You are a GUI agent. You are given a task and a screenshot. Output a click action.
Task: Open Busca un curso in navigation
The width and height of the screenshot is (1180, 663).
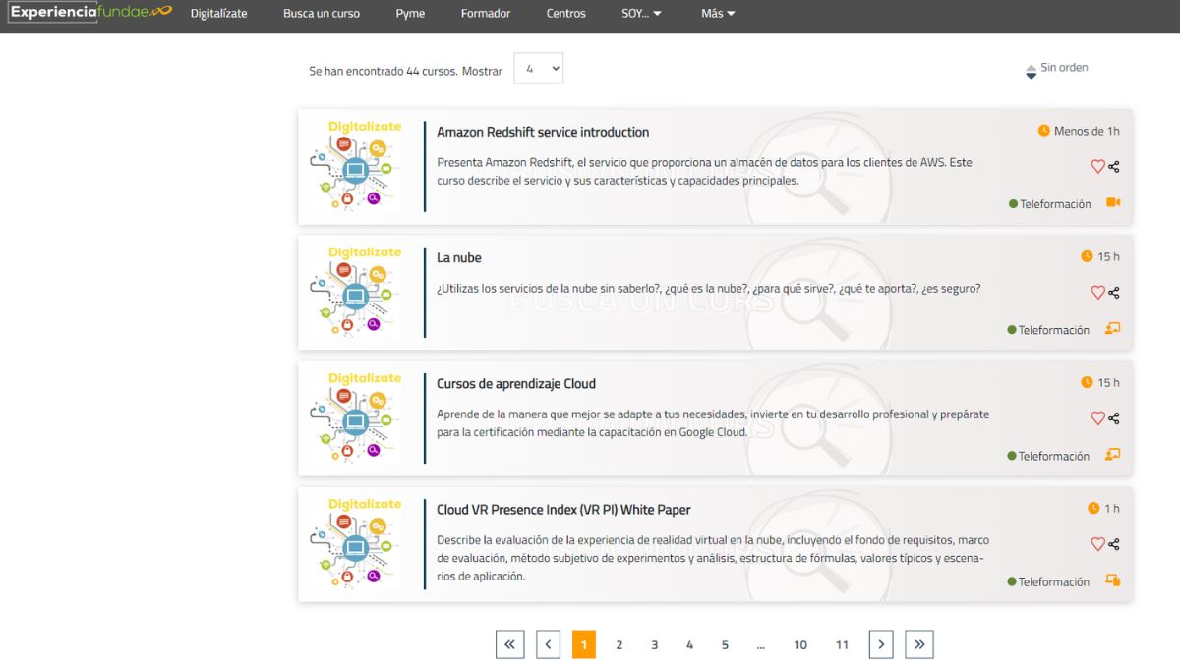click(x=322, y=14)
